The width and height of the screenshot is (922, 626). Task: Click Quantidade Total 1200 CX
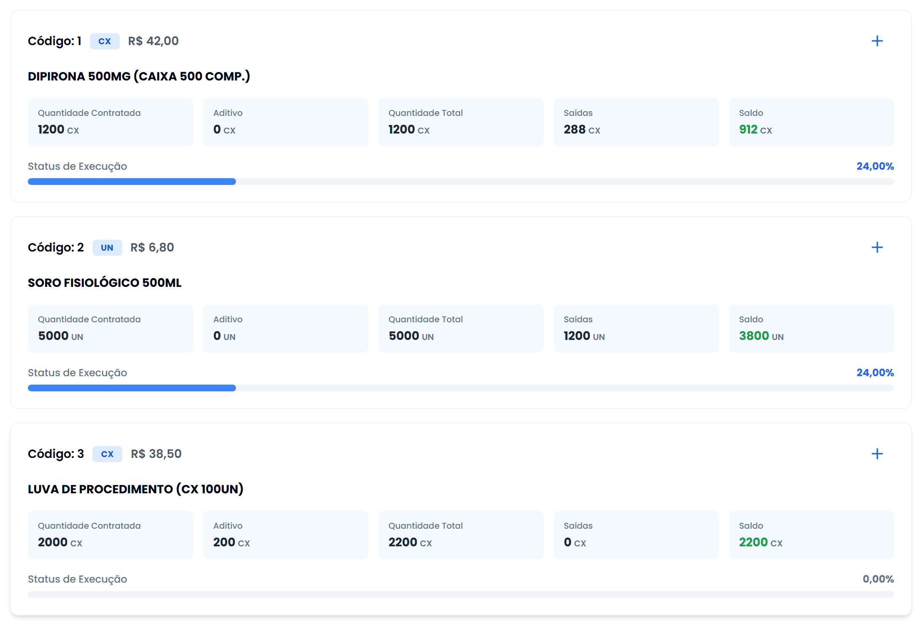409,129
